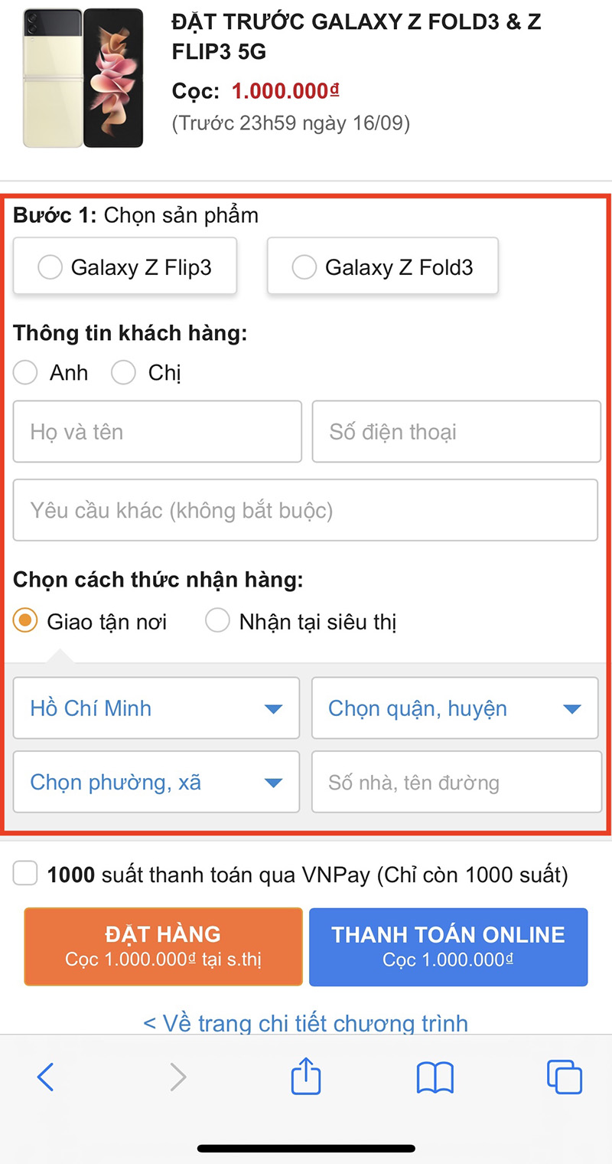
Task: Tap Safari back arrow icon
Action: [x=46, y=1077]
